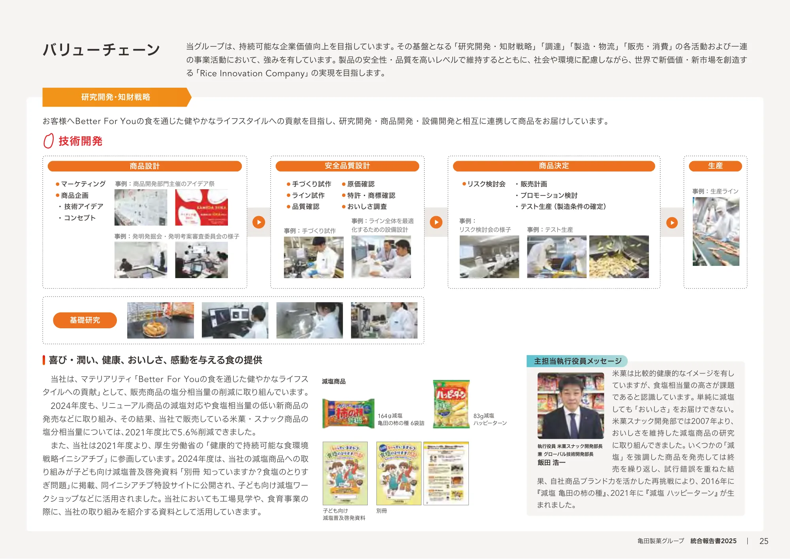Click the 安全品質設計 header button
The width and height of the screenshot is (790, 559).
(347, 166)
